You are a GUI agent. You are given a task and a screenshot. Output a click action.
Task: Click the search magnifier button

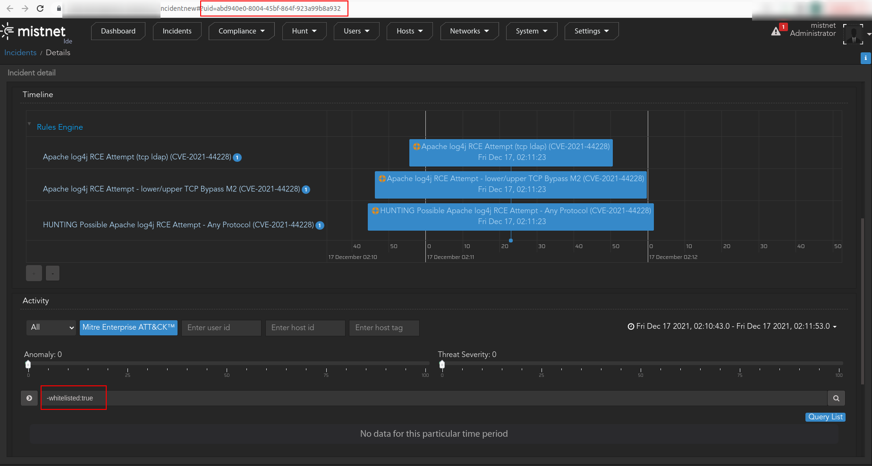point(836,399)
